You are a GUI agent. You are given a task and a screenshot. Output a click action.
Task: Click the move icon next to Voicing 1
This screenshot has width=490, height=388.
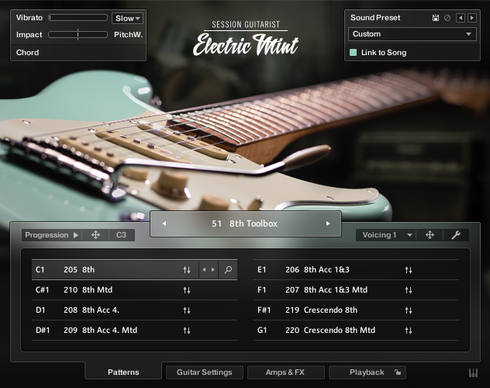tap(430, 235)
